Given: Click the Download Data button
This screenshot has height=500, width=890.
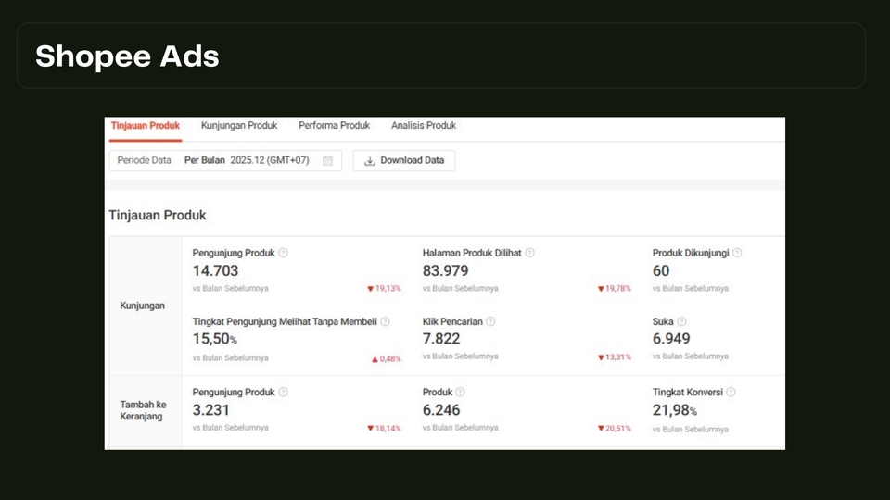Looking at the screenshot, I should pos(404,161).
